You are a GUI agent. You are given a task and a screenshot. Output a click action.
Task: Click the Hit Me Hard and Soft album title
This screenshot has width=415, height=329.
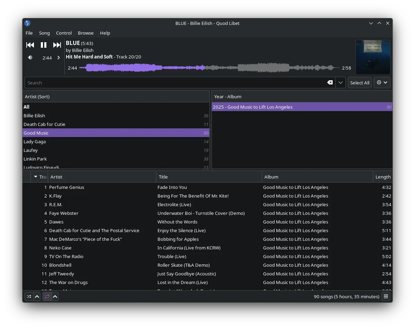tap(89, 57)
